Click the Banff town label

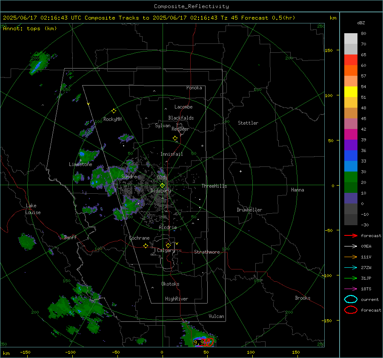pos(70,237)
